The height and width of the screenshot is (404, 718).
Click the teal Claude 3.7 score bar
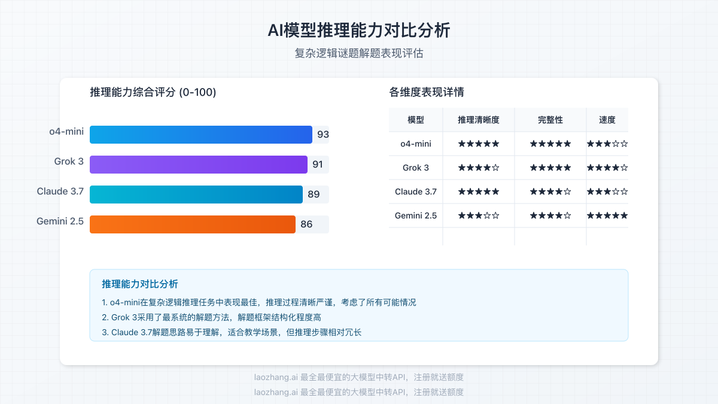pyautogui.click(x=196, y=195)
